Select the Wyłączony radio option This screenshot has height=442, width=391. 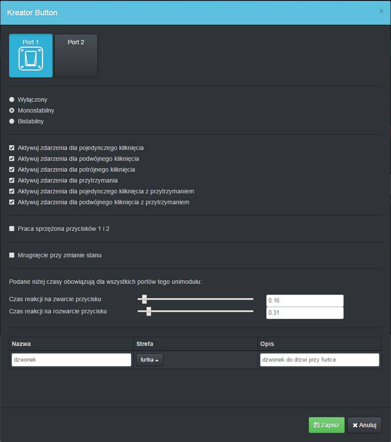tap(12, 100)
